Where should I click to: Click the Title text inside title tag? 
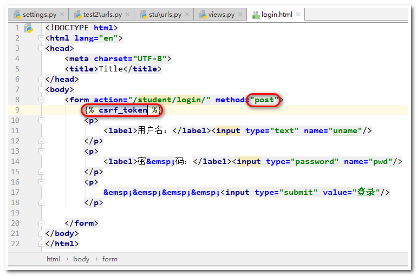(x=111, y=69)
